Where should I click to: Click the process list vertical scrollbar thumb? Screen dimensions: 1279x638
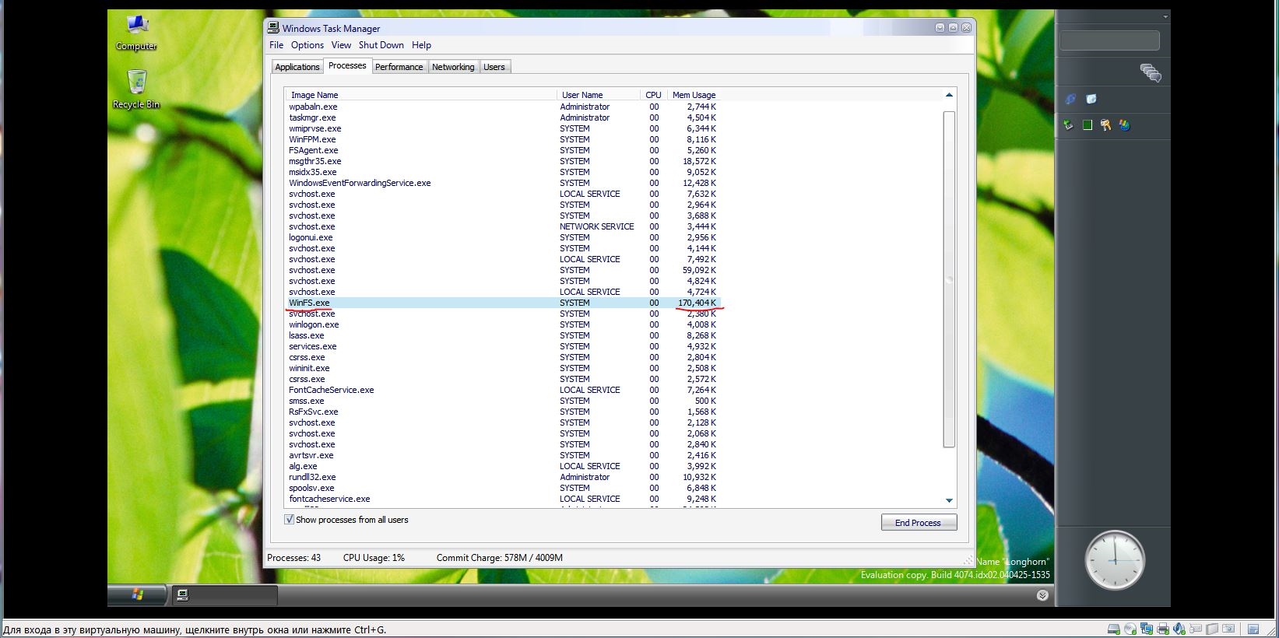click(x=949, y=279)
